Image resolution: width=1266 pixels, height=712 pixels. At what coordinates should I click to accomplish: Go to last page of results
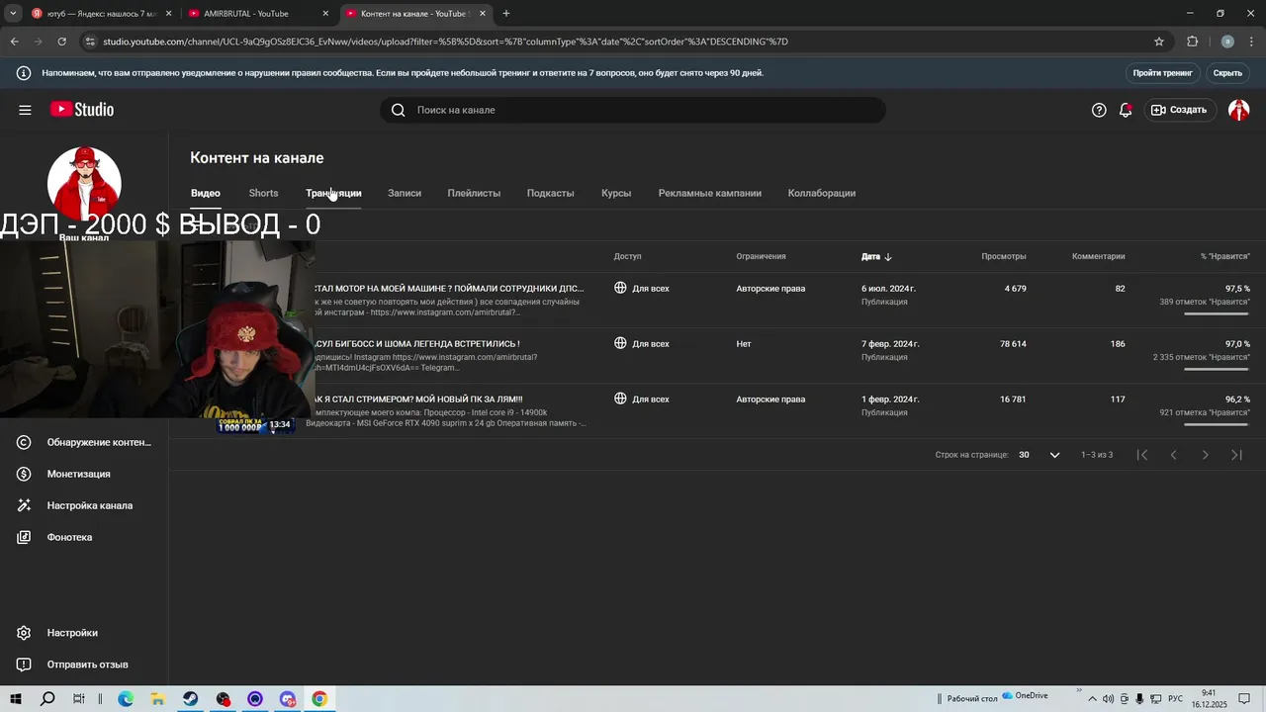(1236, 455)
